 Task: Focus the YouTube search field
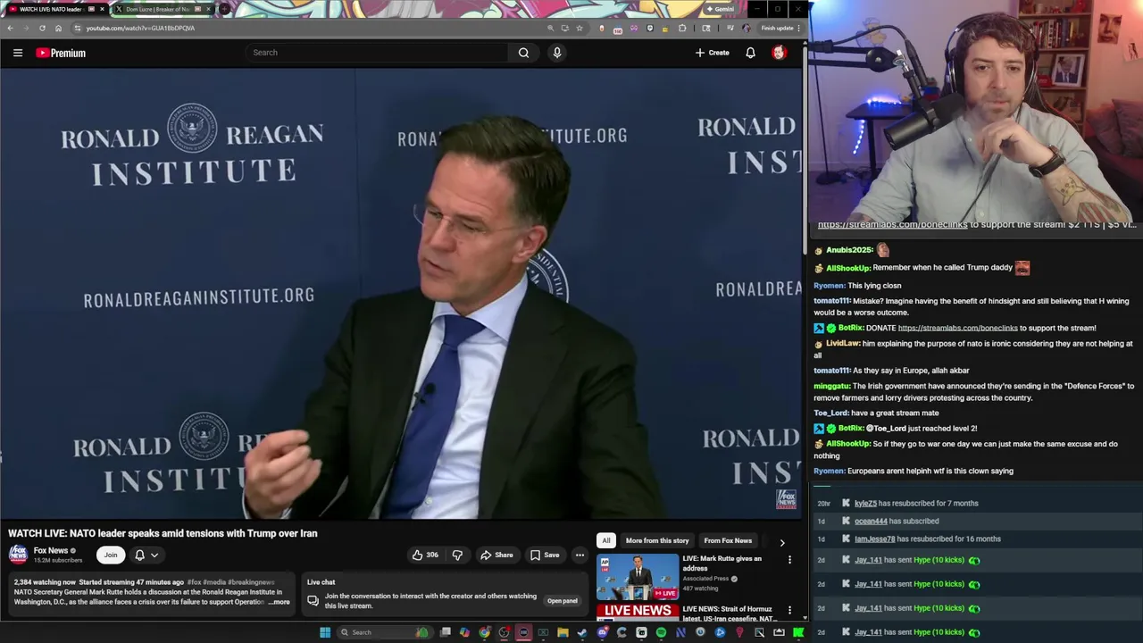coord(379,53)
